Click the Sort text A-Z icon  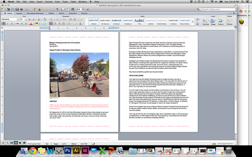[81, 23]
